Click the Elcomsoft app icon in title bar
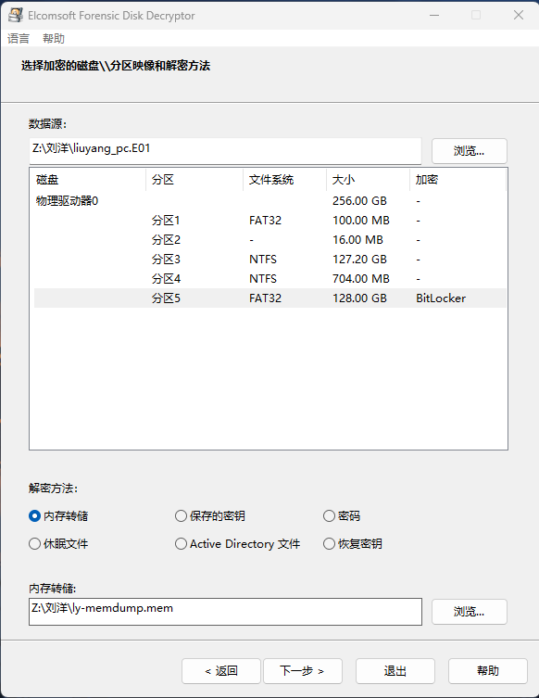 pyautogui.click(x=16, y=15)
